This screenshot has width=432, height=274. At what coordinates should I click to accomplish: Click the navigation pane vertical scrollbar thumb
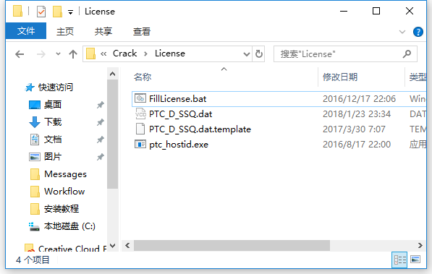tap(112, 134)
